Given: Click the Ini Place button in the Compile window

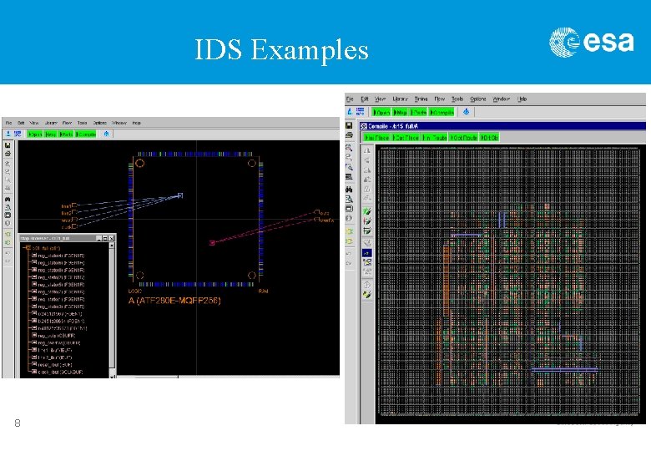Looking at the screenshot, I should [x=377, y=138].
